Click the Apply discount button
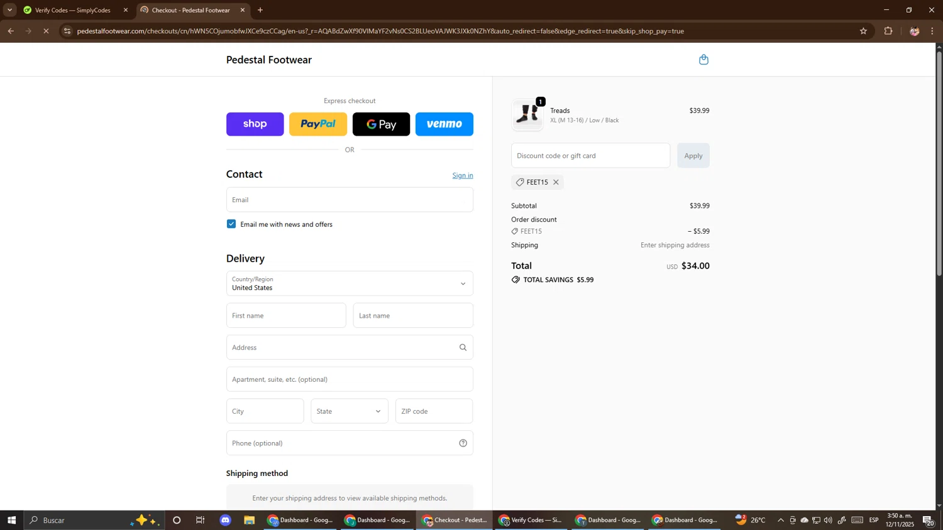The height and width of the screenshot is (530, 943). tap(693, 156)
